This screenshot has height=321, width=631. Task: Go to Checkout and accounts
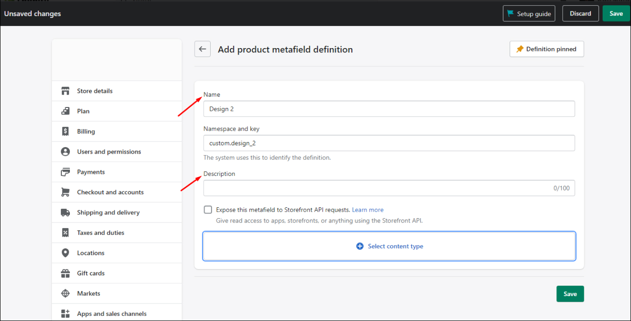point(117,192)
